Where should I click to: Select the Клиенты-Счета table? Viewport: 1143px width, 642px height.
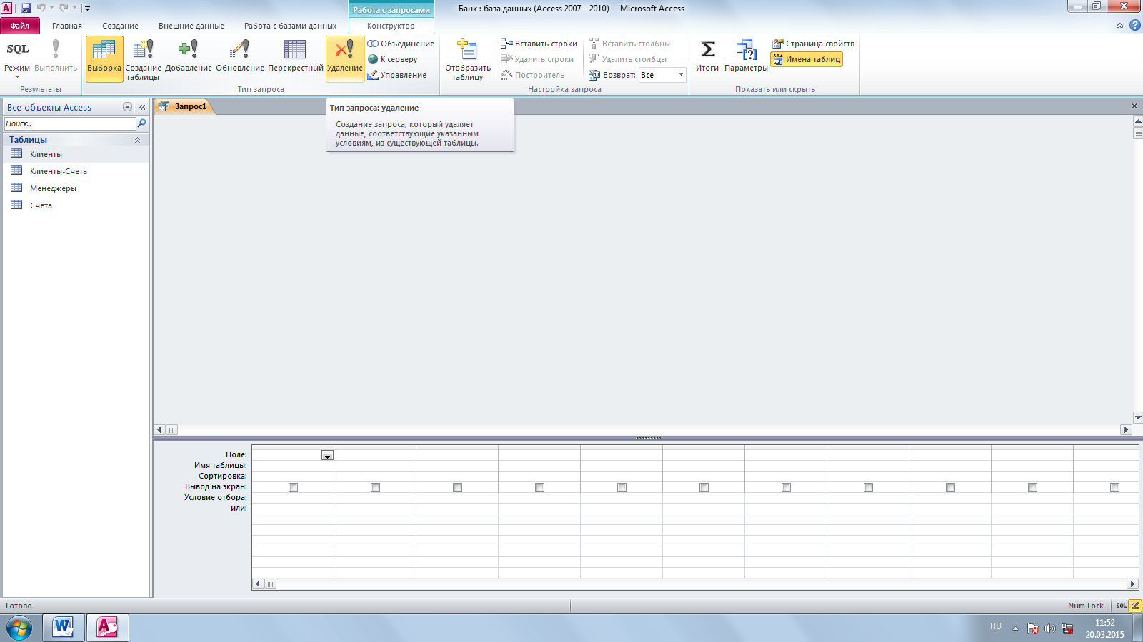click(x=76, y=171)
